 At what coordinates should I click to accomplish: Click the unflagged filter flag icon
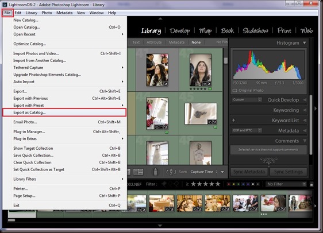[x=170, y=184]
